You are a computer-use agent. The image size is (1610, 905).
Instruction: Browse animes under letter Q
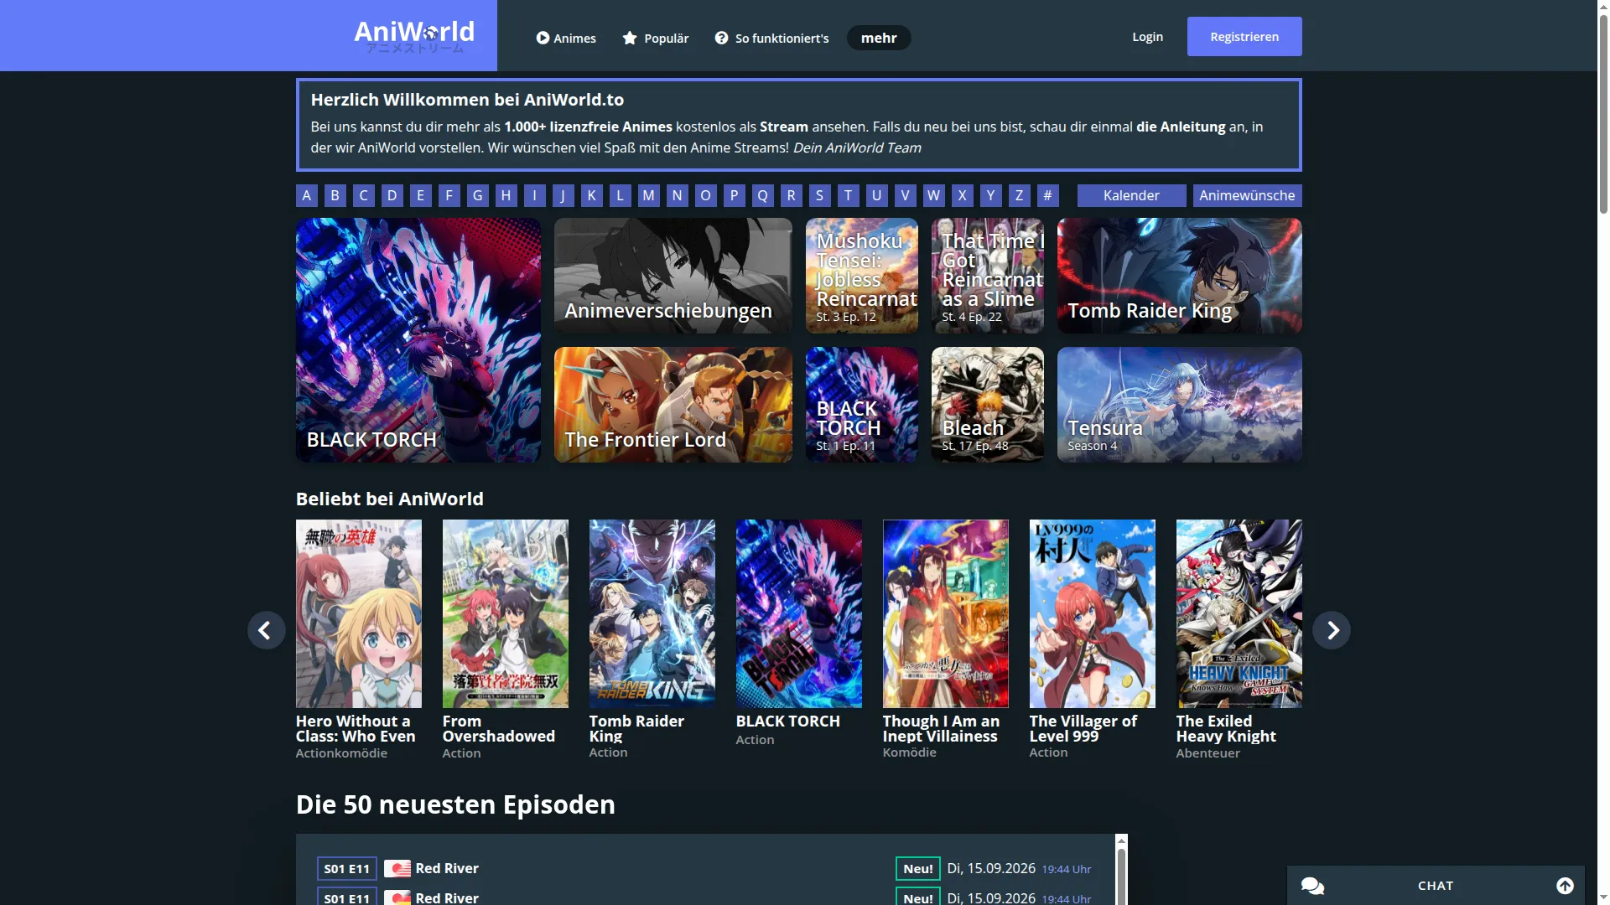coord(763,195)
